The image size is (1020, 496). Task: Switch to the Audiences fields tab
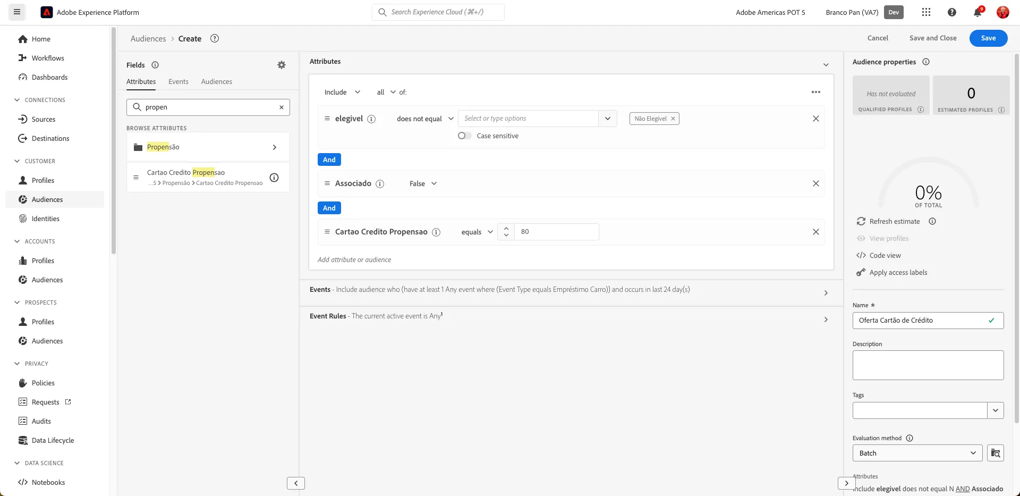[x=217, y=82]
